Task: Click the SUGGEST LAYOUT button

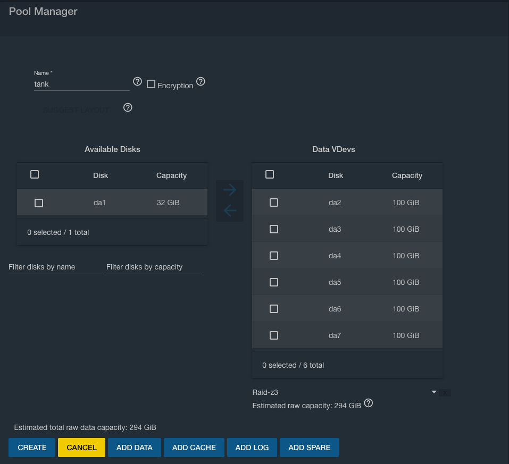Action: (x=76, y=110)
